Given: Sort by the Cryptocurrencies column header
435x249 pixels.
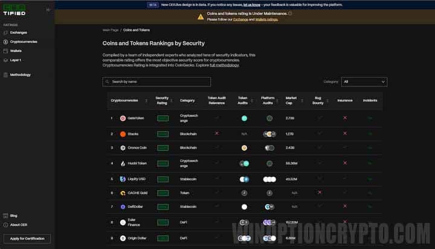Looking at the screenshot, I should point(124,100).
